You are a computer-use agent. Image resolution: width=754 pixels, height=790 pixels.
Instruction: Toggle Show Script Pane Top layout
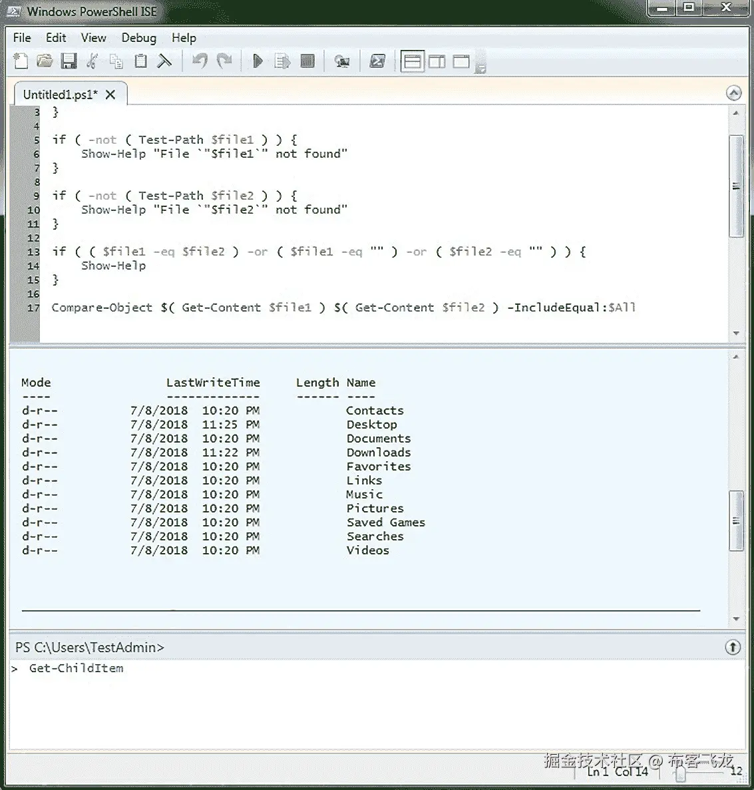tap(413, 61)
